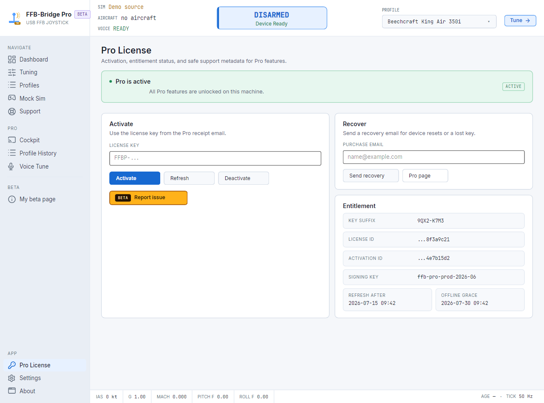Open the Beechcraft King Air 350i profile dropdown
This screenshot has height=403, width=544.
point(439,21)
